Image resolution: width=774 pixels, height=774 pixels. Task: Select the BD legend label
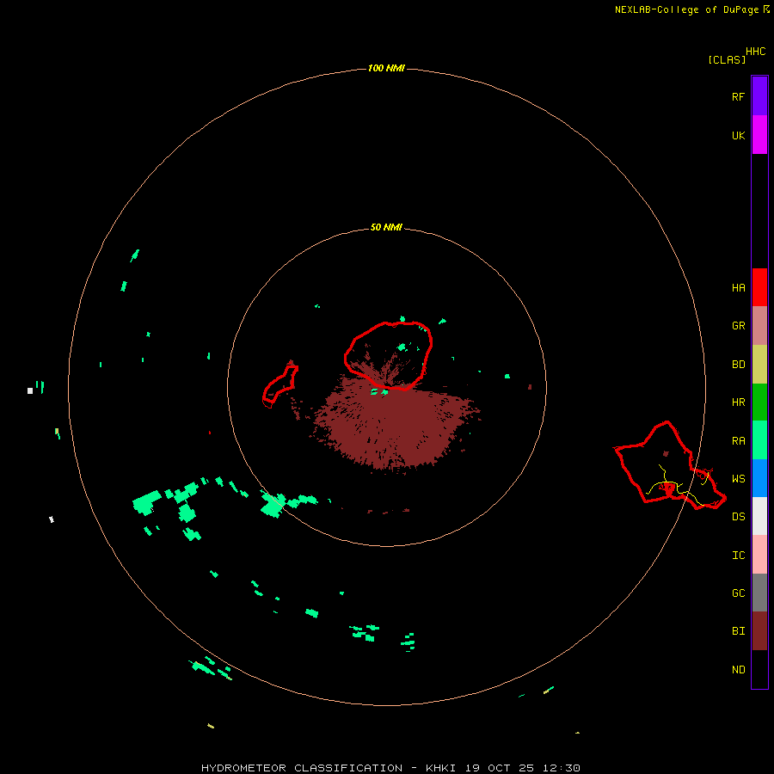click(x=738, y=365)
